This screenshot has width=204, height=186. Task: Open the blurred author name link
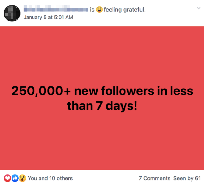click(56, 10)
